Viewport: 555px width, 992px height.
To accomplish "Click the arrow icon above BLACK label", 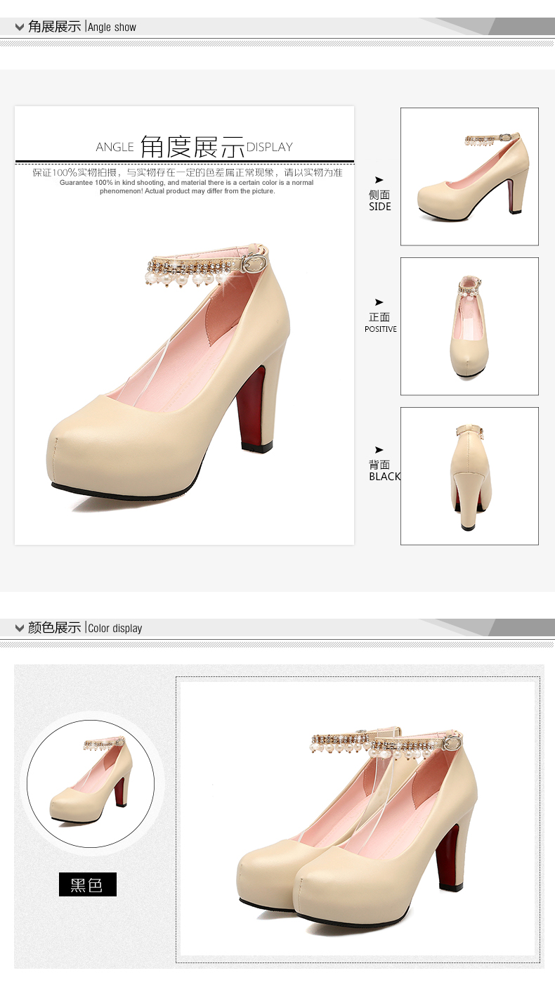I will pyautogui.click(x=379, y=450).
